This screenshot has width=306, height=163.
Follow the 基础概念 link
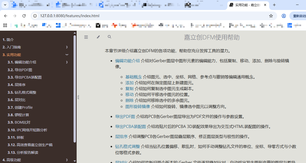(x=134, y=77)
